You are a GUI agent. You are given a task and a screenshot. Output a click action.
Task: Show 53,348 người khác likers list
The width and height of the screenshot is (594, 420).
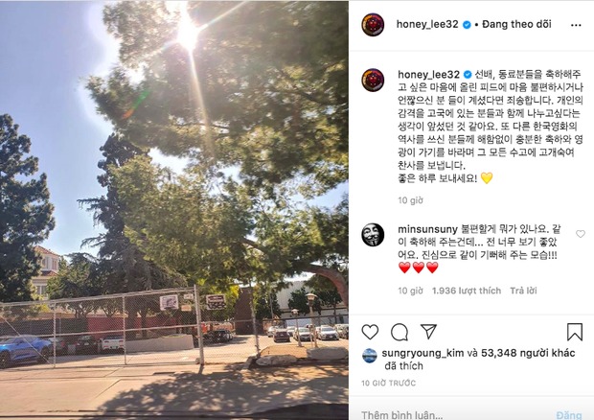point(528,353)
